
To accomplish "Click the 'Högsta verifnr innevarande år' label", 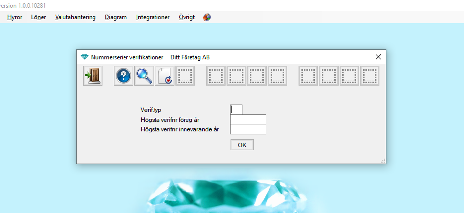I will point(180,129).
